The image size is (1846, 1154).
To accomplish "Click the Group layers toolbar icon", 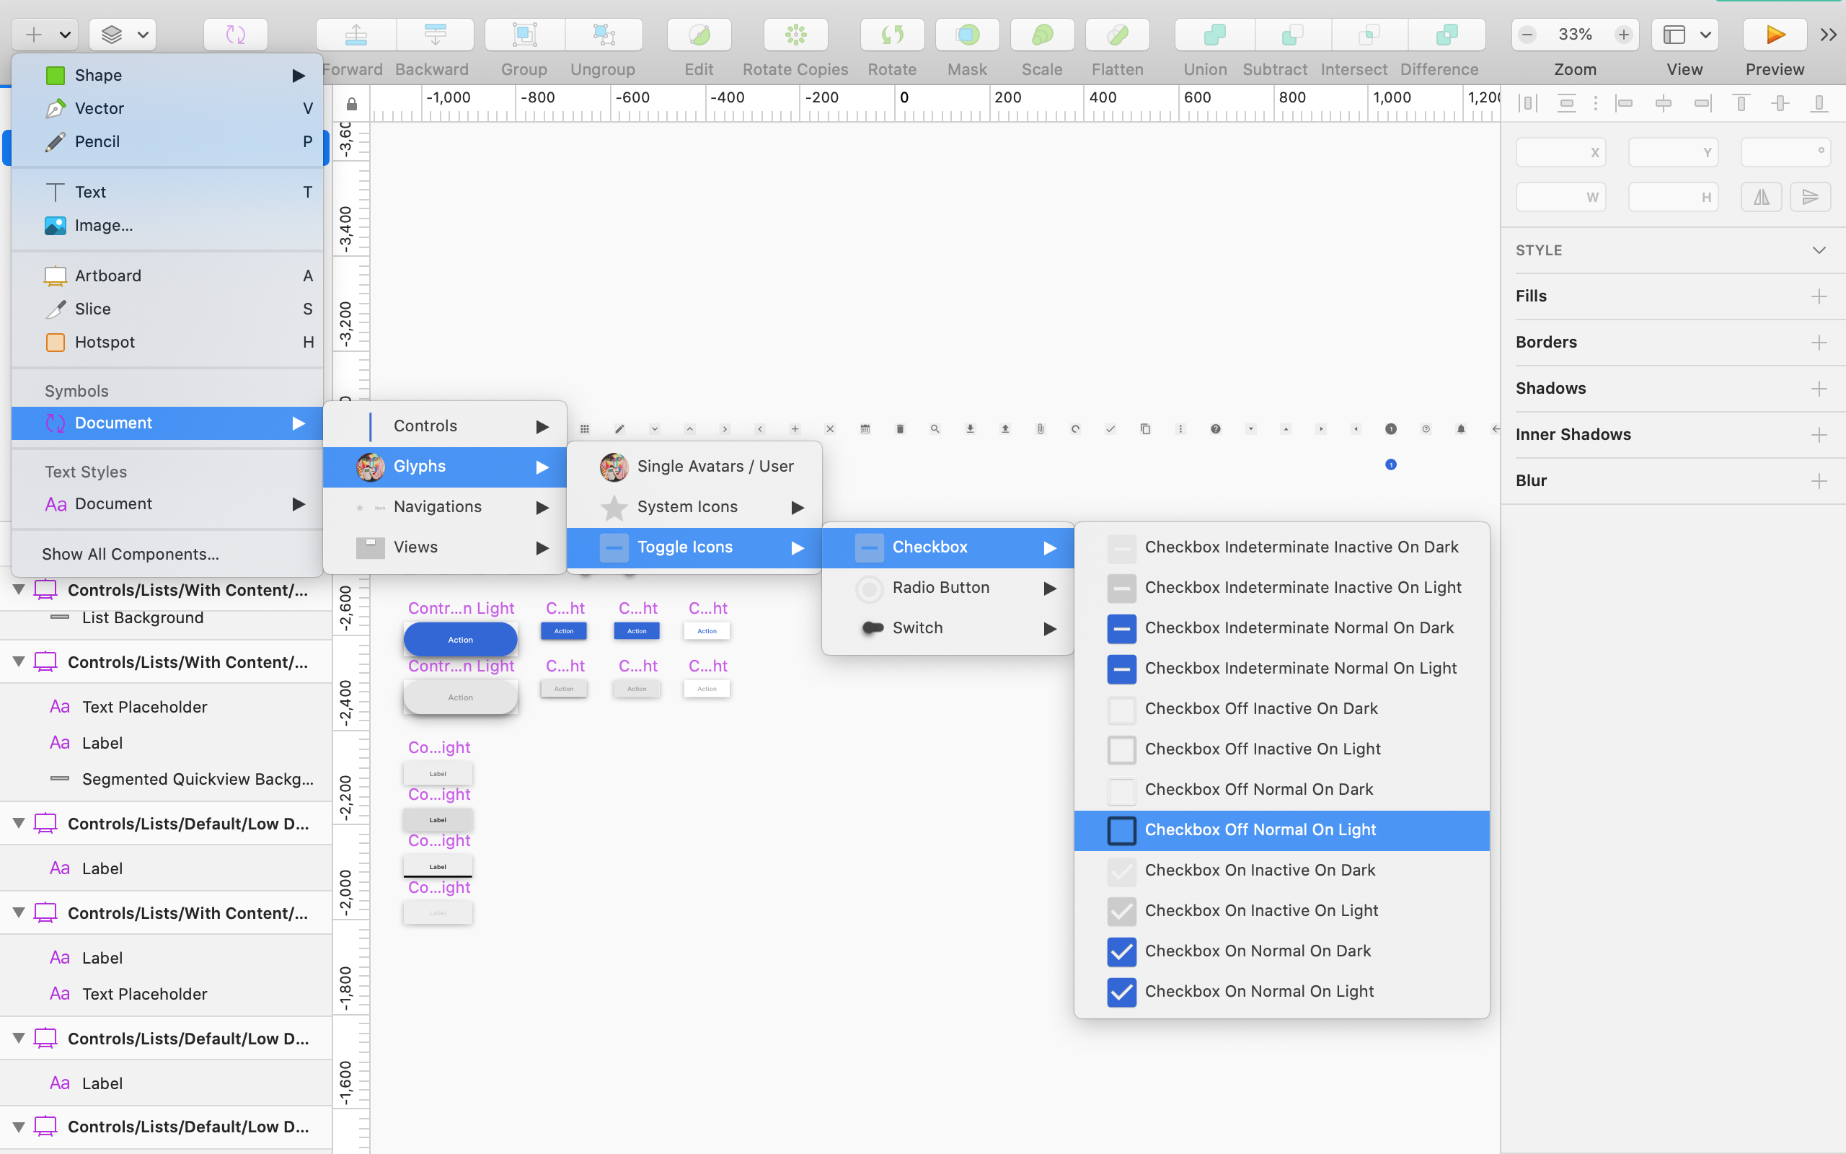I will [x=525, y=35].
